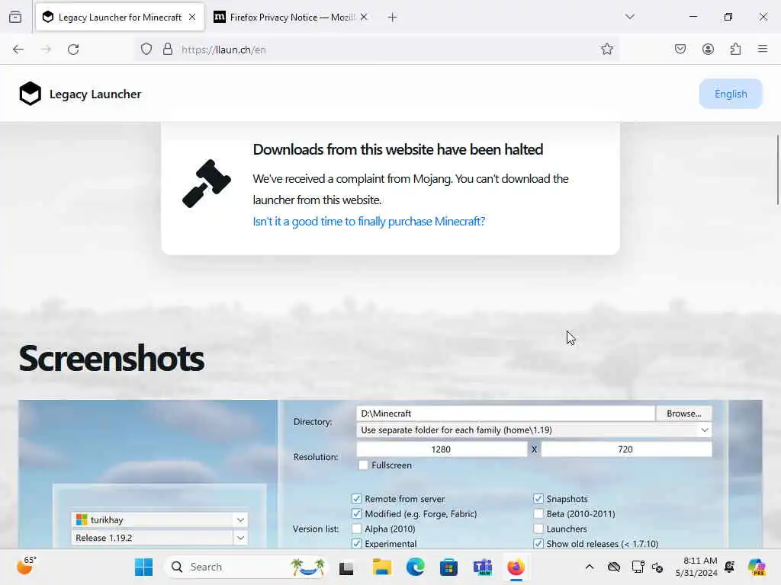Click Firefox icon in taskbar
Screen dimensions: 781x585
click(x=516, y=567)
